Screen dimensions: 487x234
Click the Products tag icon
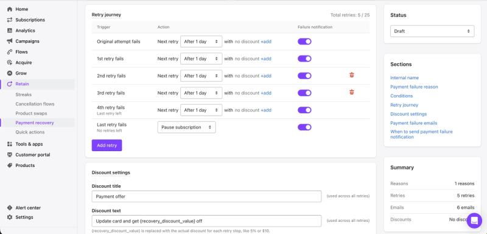click(10, 165)
